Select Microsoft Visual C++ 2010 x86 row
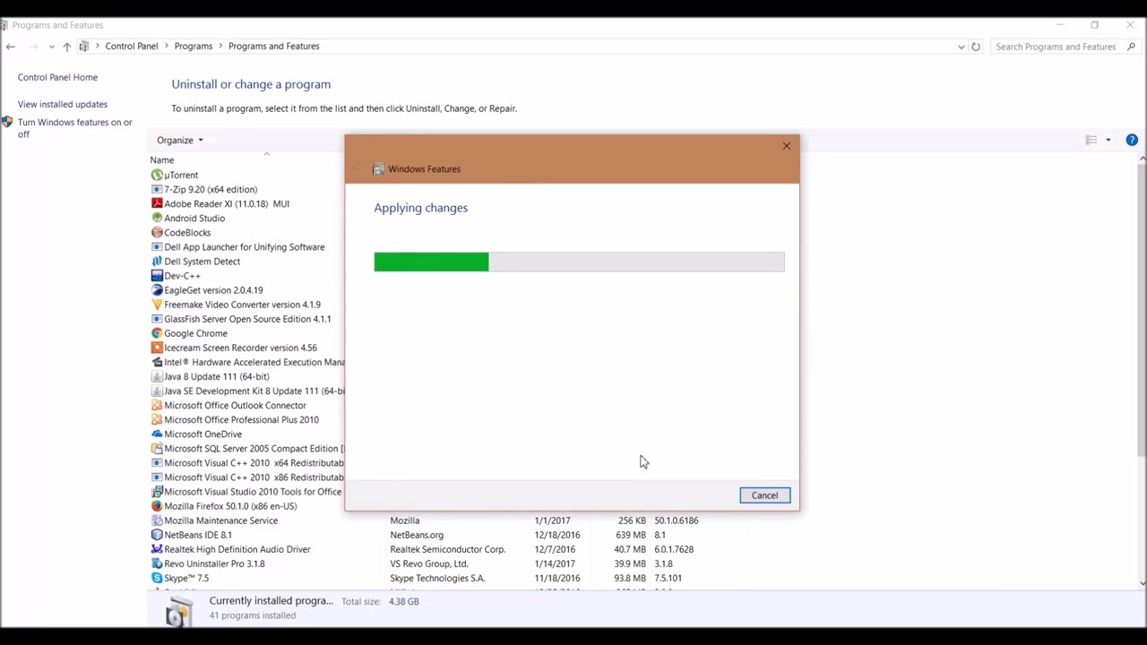The image size is (1147, 645). [x=247, y=477]
